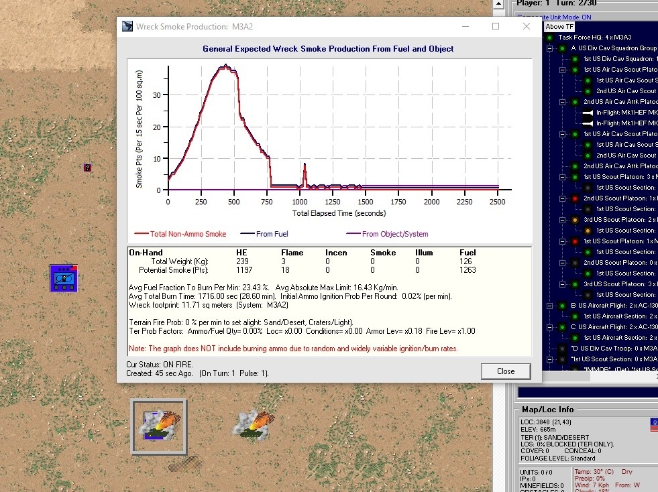Image resolution: width=658 pixels, height=492 pixels.
Task: Click red status light of 2nd US Scout Platoon
Action: pyautogui.click(x=575, y=198)
